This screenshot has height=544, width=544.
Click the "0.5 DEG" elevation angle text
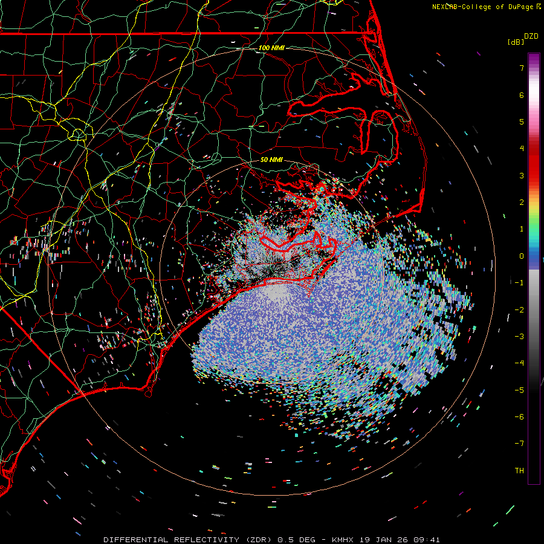(297, 540)
